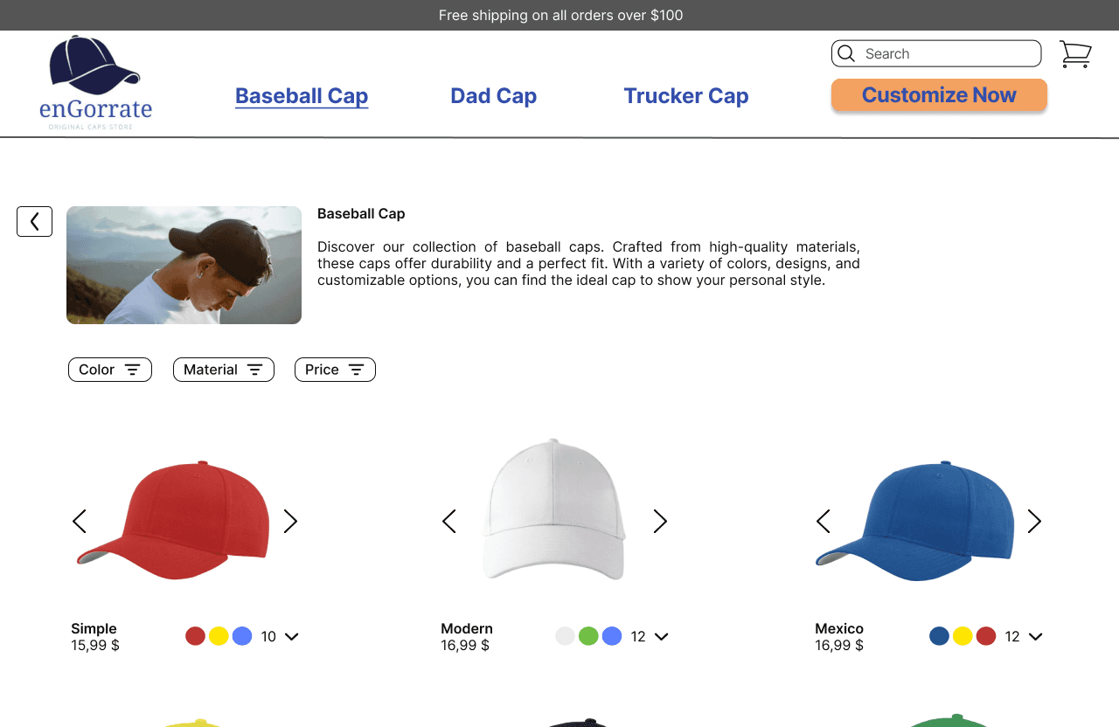Show next image of red Simple cap
Screen dimensions: 1119x727
point(291,522)
